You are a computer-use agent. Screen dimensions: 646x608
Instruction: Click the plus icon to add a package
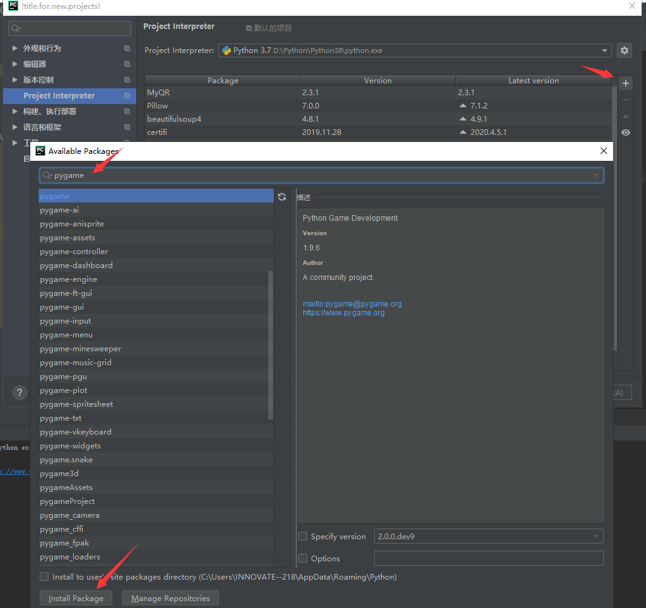pyautogui.click(x=625, y=83)
